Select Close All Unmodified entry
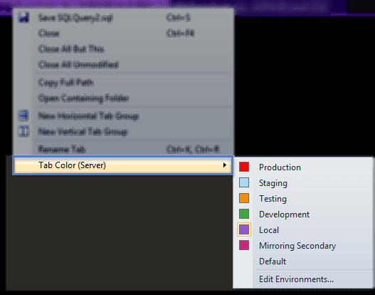Viewport: 375px width, 295px height. [78, 64]
